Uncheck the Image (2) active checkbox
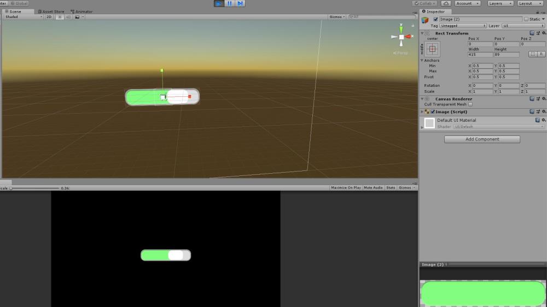 435,19
